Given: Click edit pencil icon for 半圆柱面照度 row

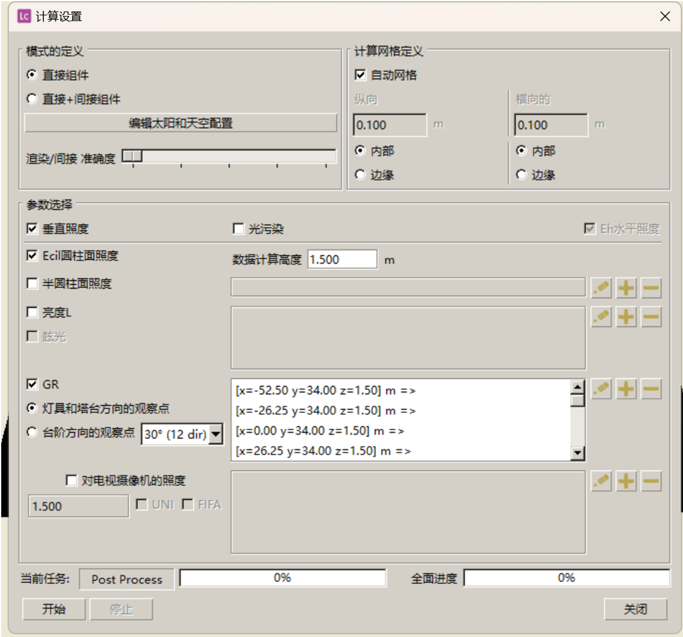Looking at the screenshot, I should pyautogui.click(x=601, y=288).
